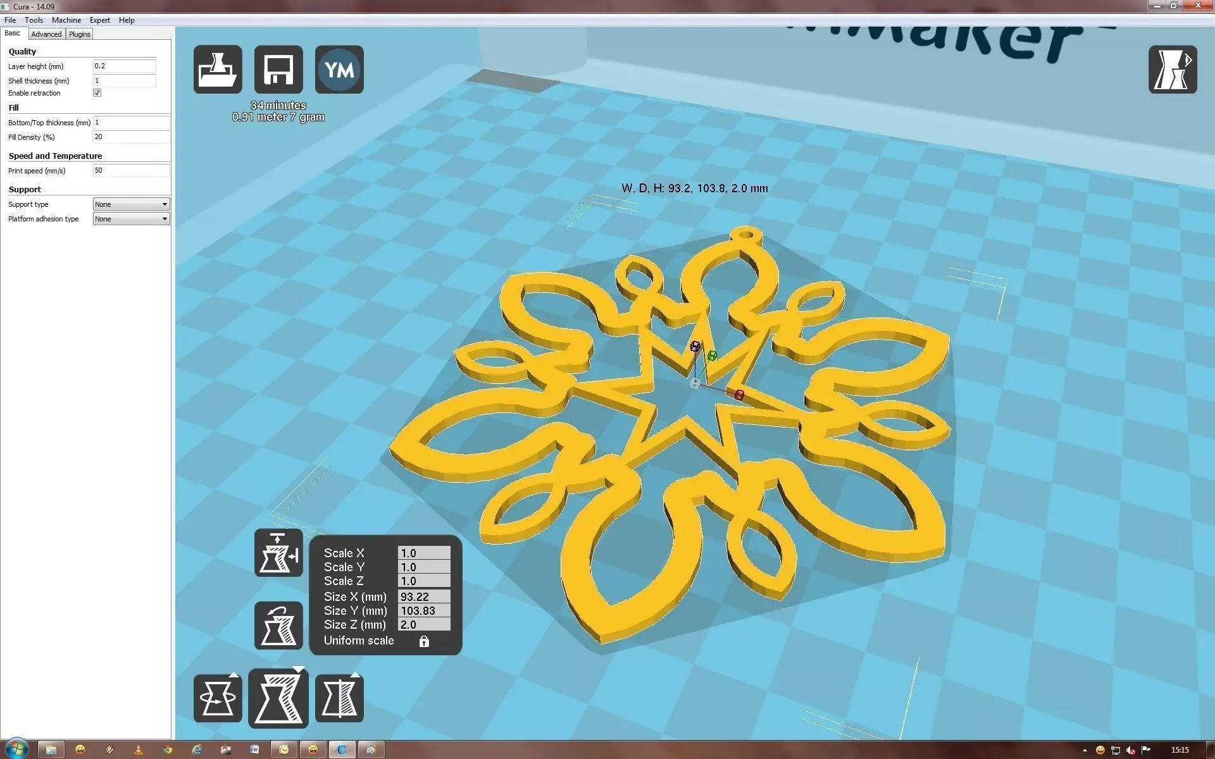Image resolution: width=1215 pixels, height=759 pixels.
Task: Click the Print speed input field
Action: pyautogui.click(x=131, y=171)
